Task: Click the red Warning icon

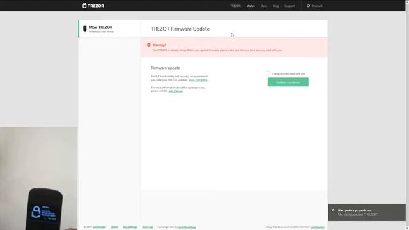Action: click(149, 45)
